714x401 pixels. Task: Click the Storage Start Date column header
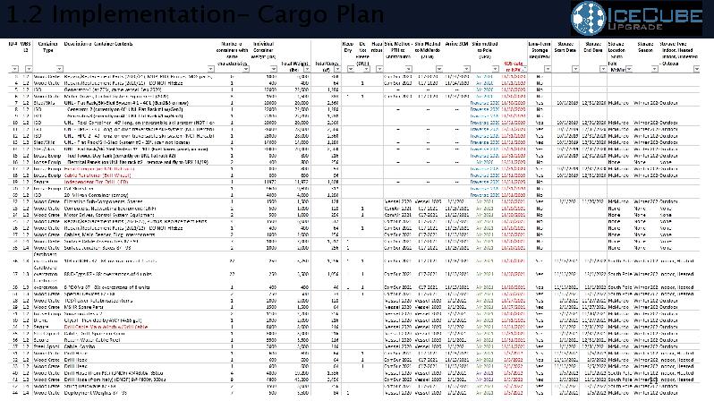pyautogui.click(x=567, y=47)
